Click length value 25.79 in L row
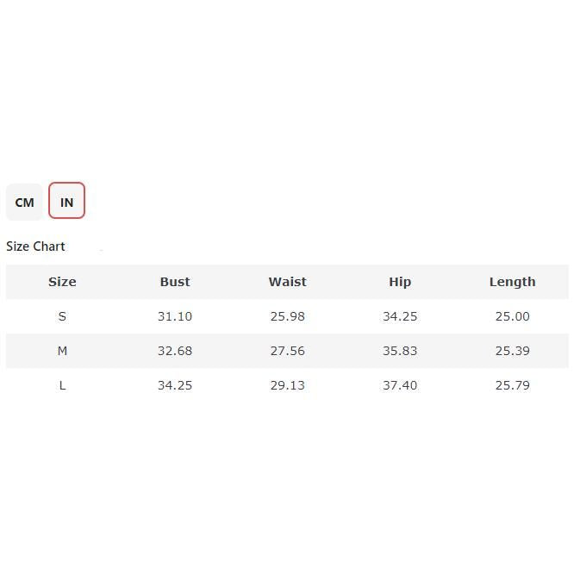This screenshot has height=574, width=574. (x=512, y=385)
